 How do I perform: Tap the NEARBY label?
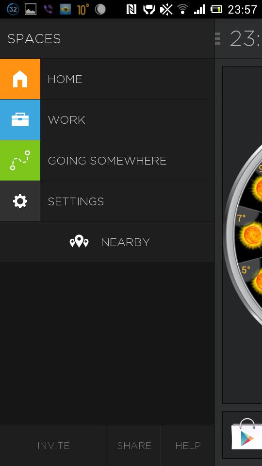point(125,242)
